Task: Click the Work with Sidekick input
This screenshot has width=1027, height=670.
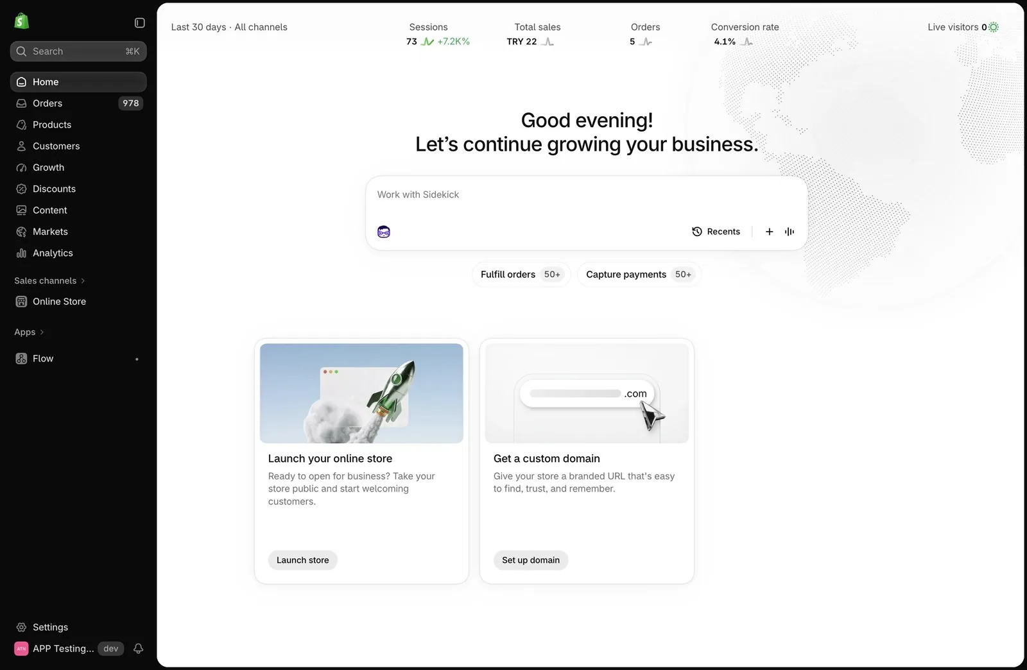Action: 586,195
